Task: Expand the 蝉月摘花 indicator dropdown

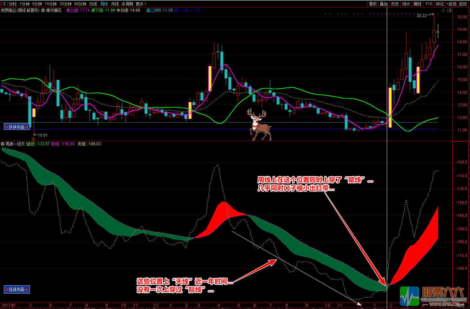Action: click(43, 10)
